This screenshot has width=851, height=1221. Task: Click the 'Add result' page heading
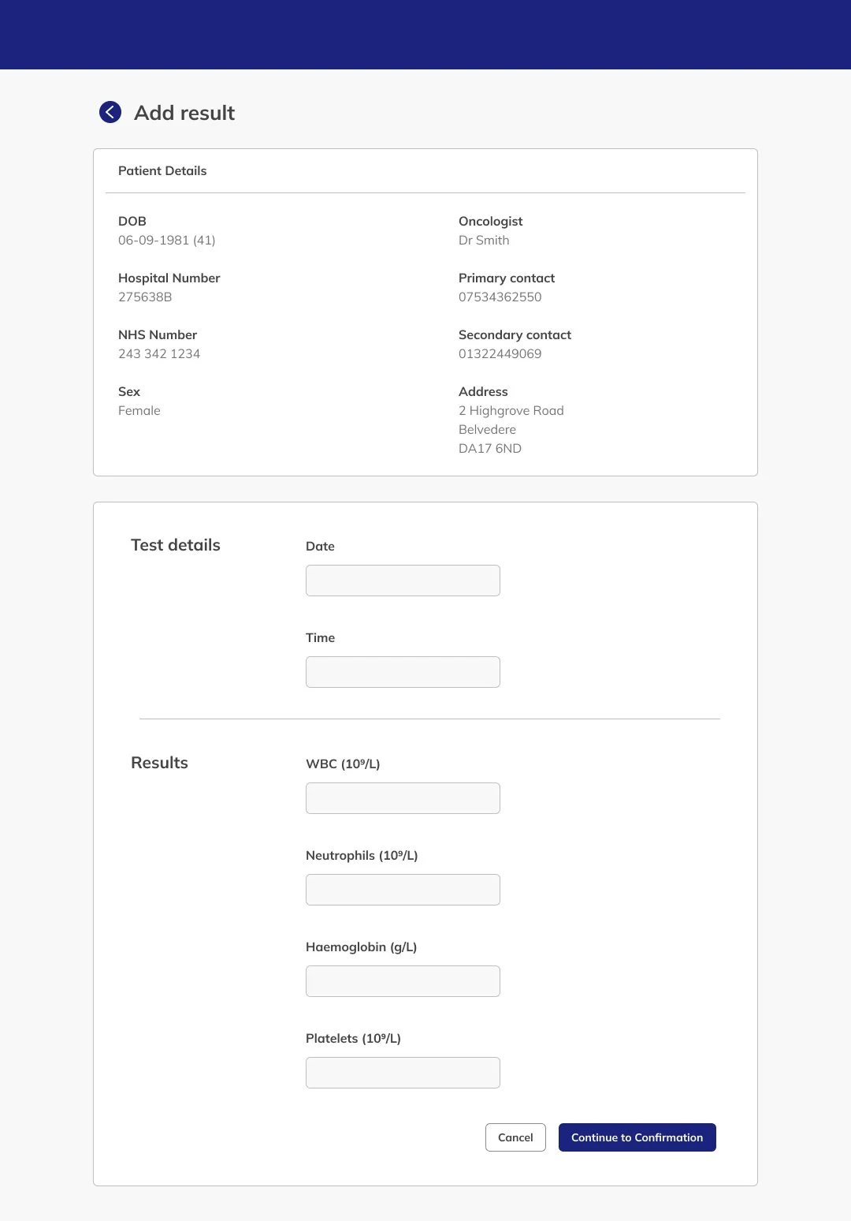(x=184, y=113)
